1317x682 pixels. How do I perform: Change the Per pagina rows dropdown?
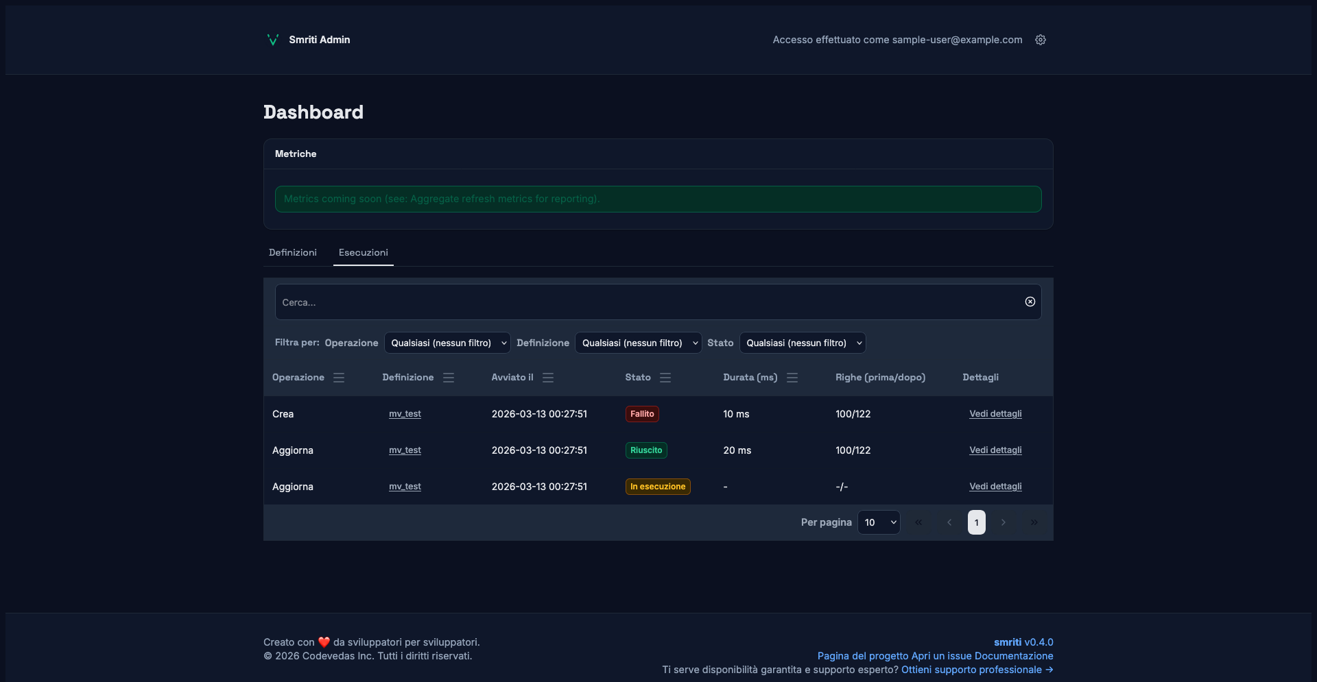coord(879,522)
